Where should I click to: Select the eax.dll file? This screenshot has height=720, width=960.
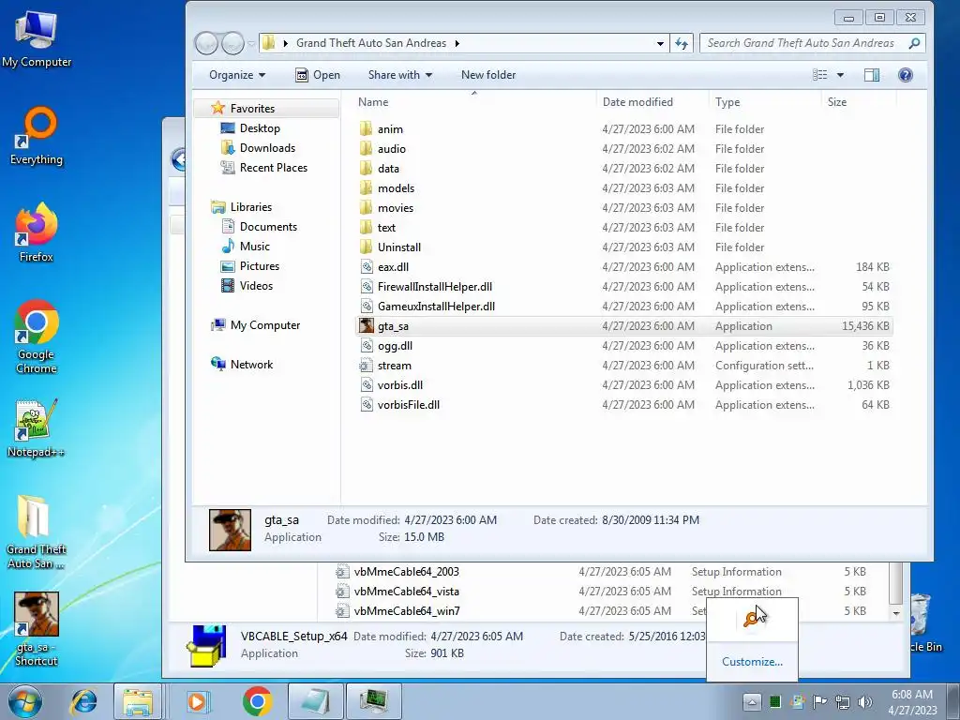point(624,267)
